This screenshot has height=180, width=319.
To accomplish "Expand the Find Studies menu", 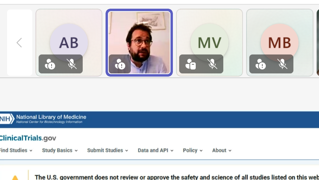I will coord(16,150).
